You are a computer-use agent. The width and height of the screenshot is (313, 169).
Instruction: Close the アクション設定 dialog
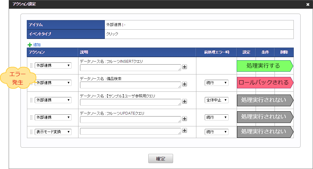tap(308, 4)
